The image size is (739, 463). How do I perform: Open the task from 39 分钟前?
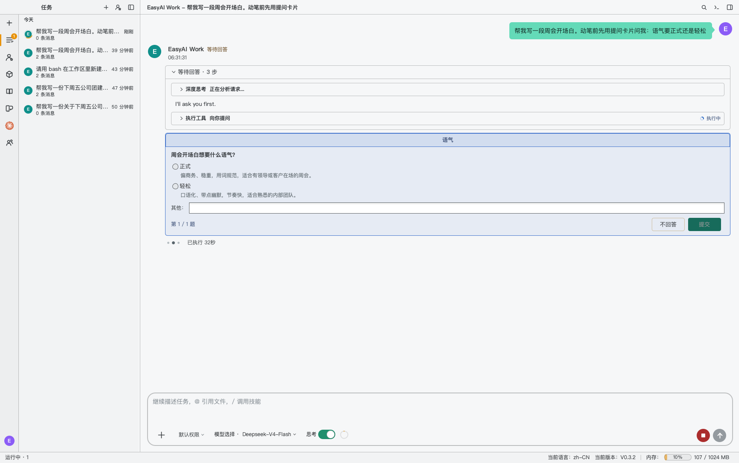[x=79, y=53]
